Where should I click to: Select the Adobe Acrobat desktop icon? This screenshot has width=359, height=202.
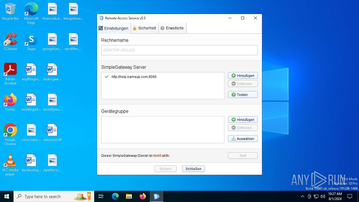click(x=10, y=74)
